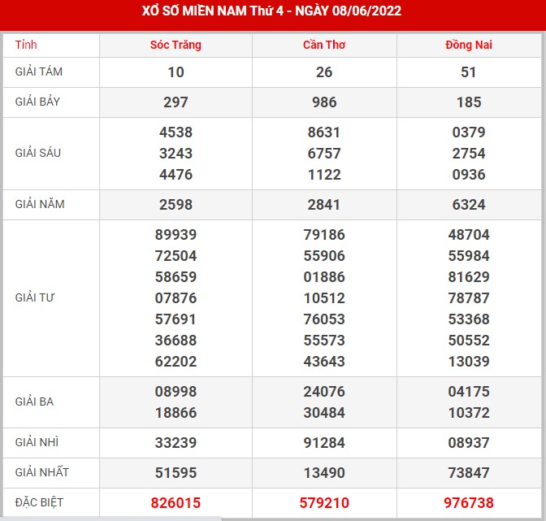Click Cần Thơ special prize number 579210
546x521 pixels.
(324, 503)
